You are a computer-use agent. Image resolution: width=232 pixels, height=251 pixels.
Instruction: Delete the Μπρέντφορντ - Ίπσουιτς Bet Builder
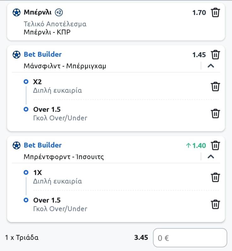pos(215,146)
